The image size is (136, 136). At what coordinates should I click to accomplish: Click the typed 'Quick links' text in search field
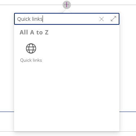(30, 19)
